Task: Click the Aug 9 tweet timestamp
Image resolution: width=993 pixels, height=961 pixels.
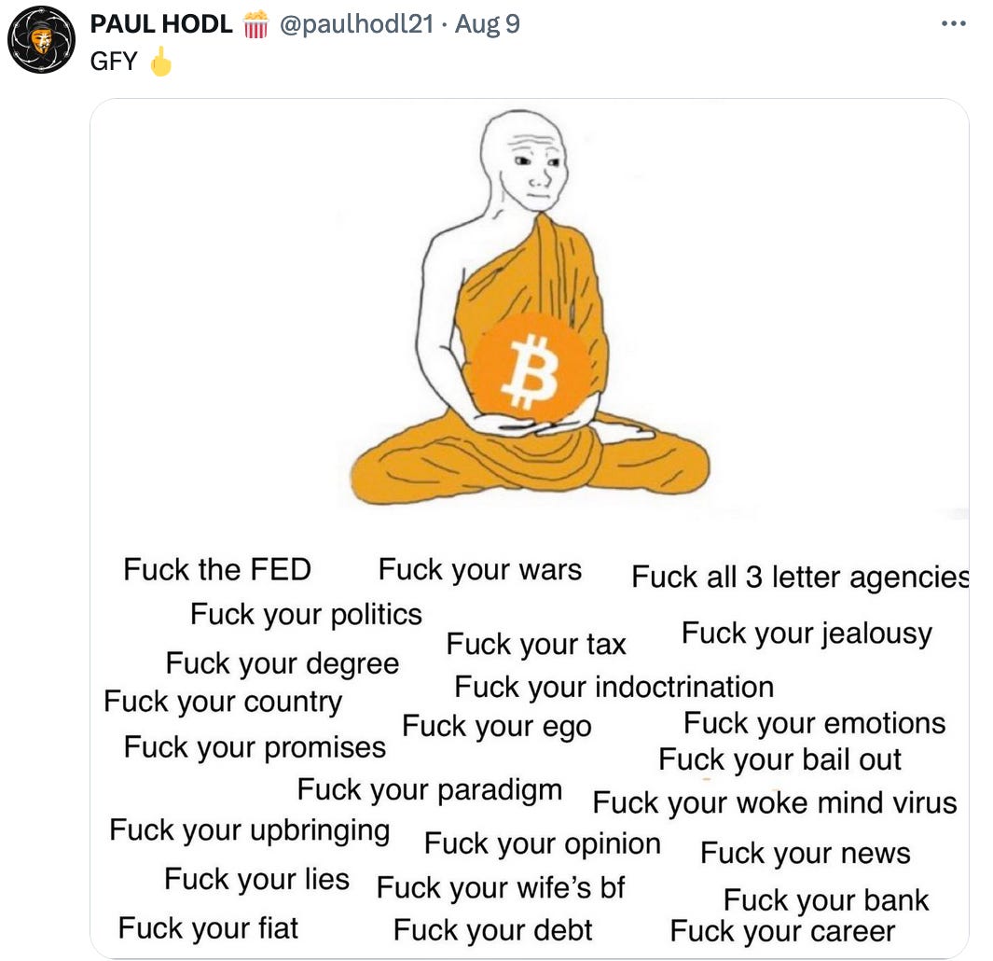Action: pyautogui.click(x=488, y=24)
